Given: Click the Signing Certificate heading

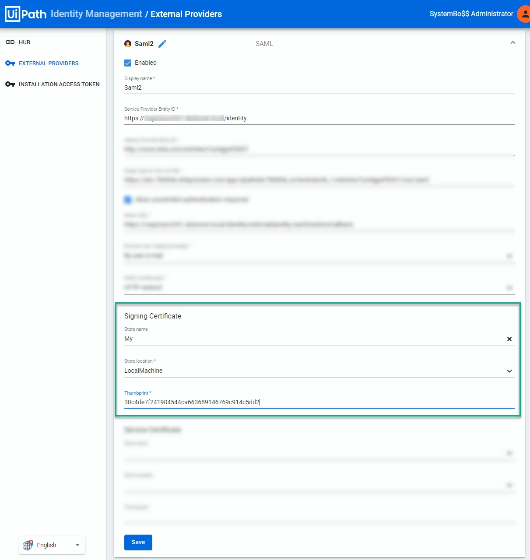Looking at the screenshot, I should pyautogui.click(x=153, y=316).
